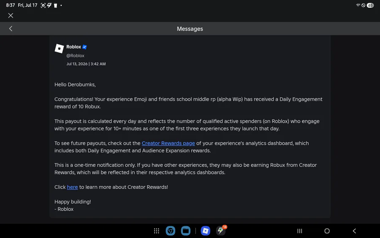Tap the Android back arrow in navigation bar
This screenshot has height=238, width=380.
tap(354, 231)
